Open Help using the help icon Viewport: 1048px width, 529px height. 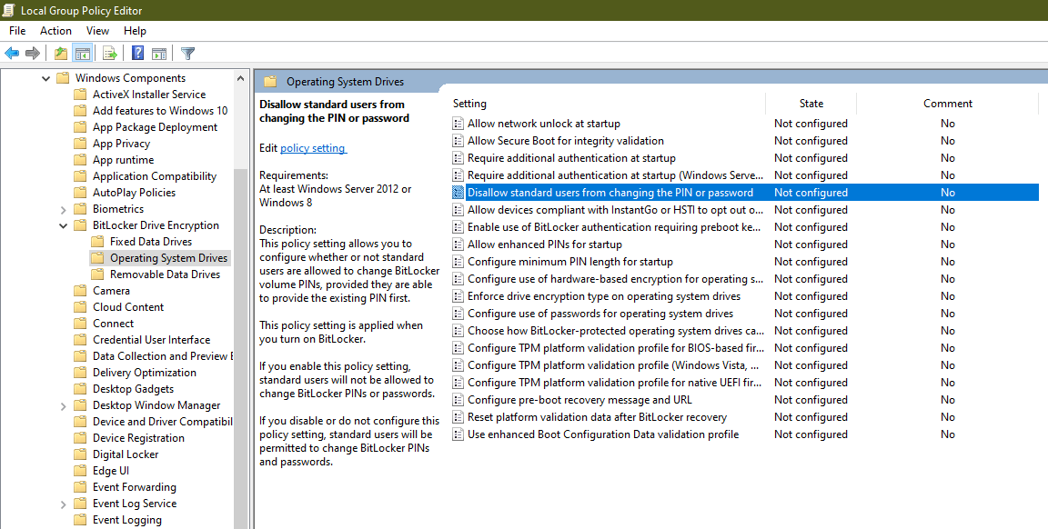pyautogui.click(x=137, y=53)
